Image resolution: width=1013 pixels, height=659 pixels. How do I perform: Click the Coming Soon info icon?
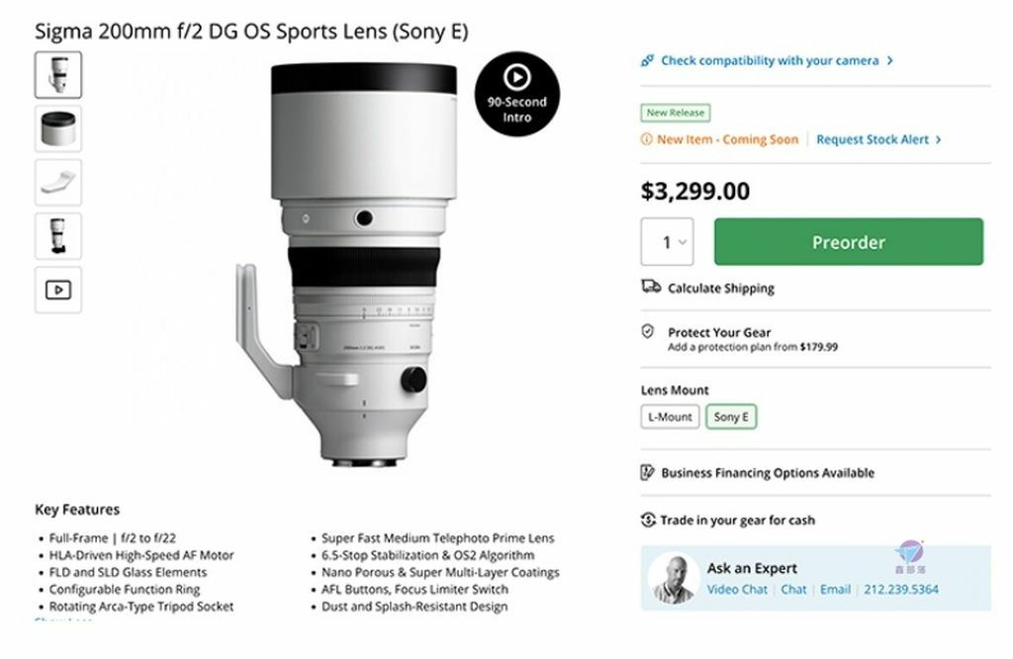pos(647,139)
